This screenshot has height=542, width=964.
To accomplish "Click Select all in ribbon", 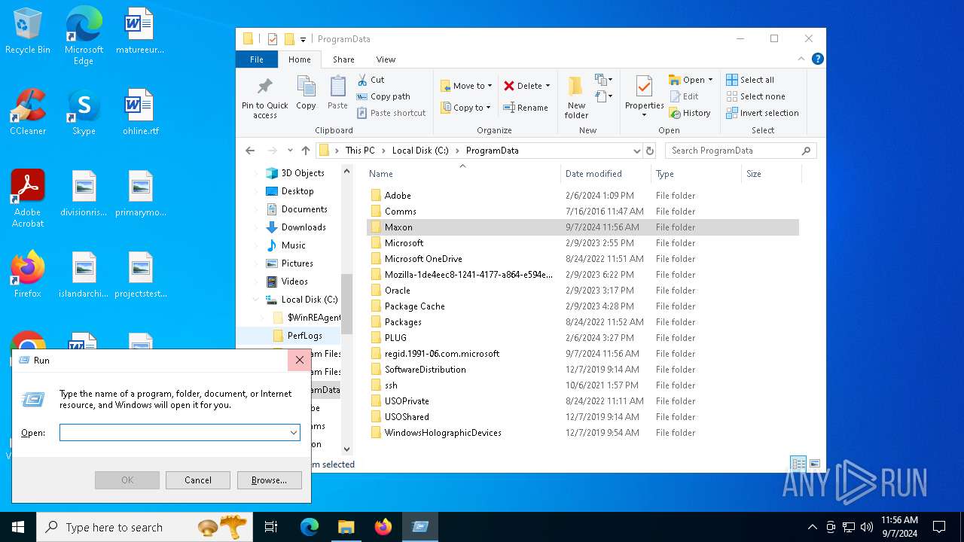I will point(750,80).
